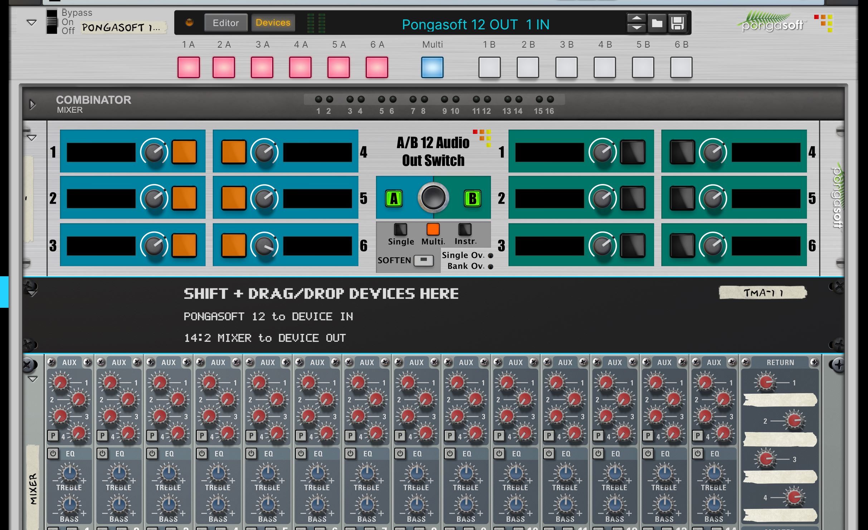Toggle channel 1 EQ power button

click(53, 454)
